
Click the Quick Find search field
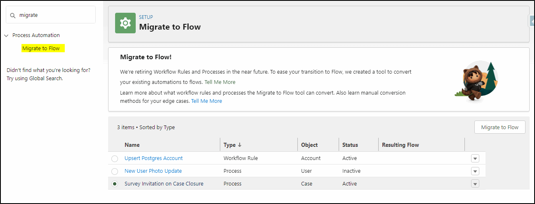click(51, 15)
